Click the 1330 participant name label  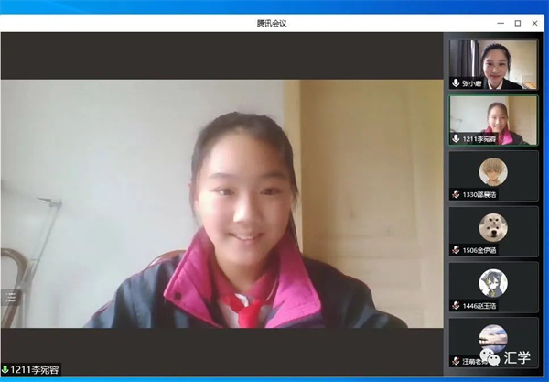coord(479,194)
